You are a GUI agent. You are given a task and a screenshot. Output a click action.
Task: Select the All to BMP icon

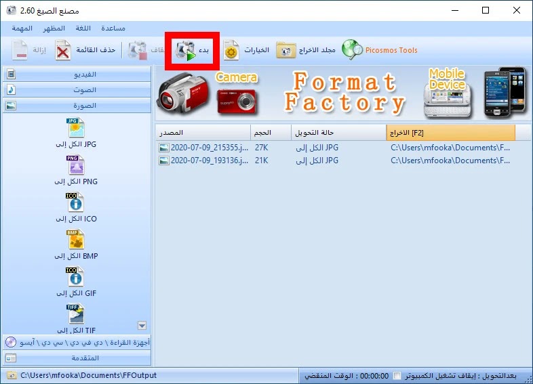[75, 239]
